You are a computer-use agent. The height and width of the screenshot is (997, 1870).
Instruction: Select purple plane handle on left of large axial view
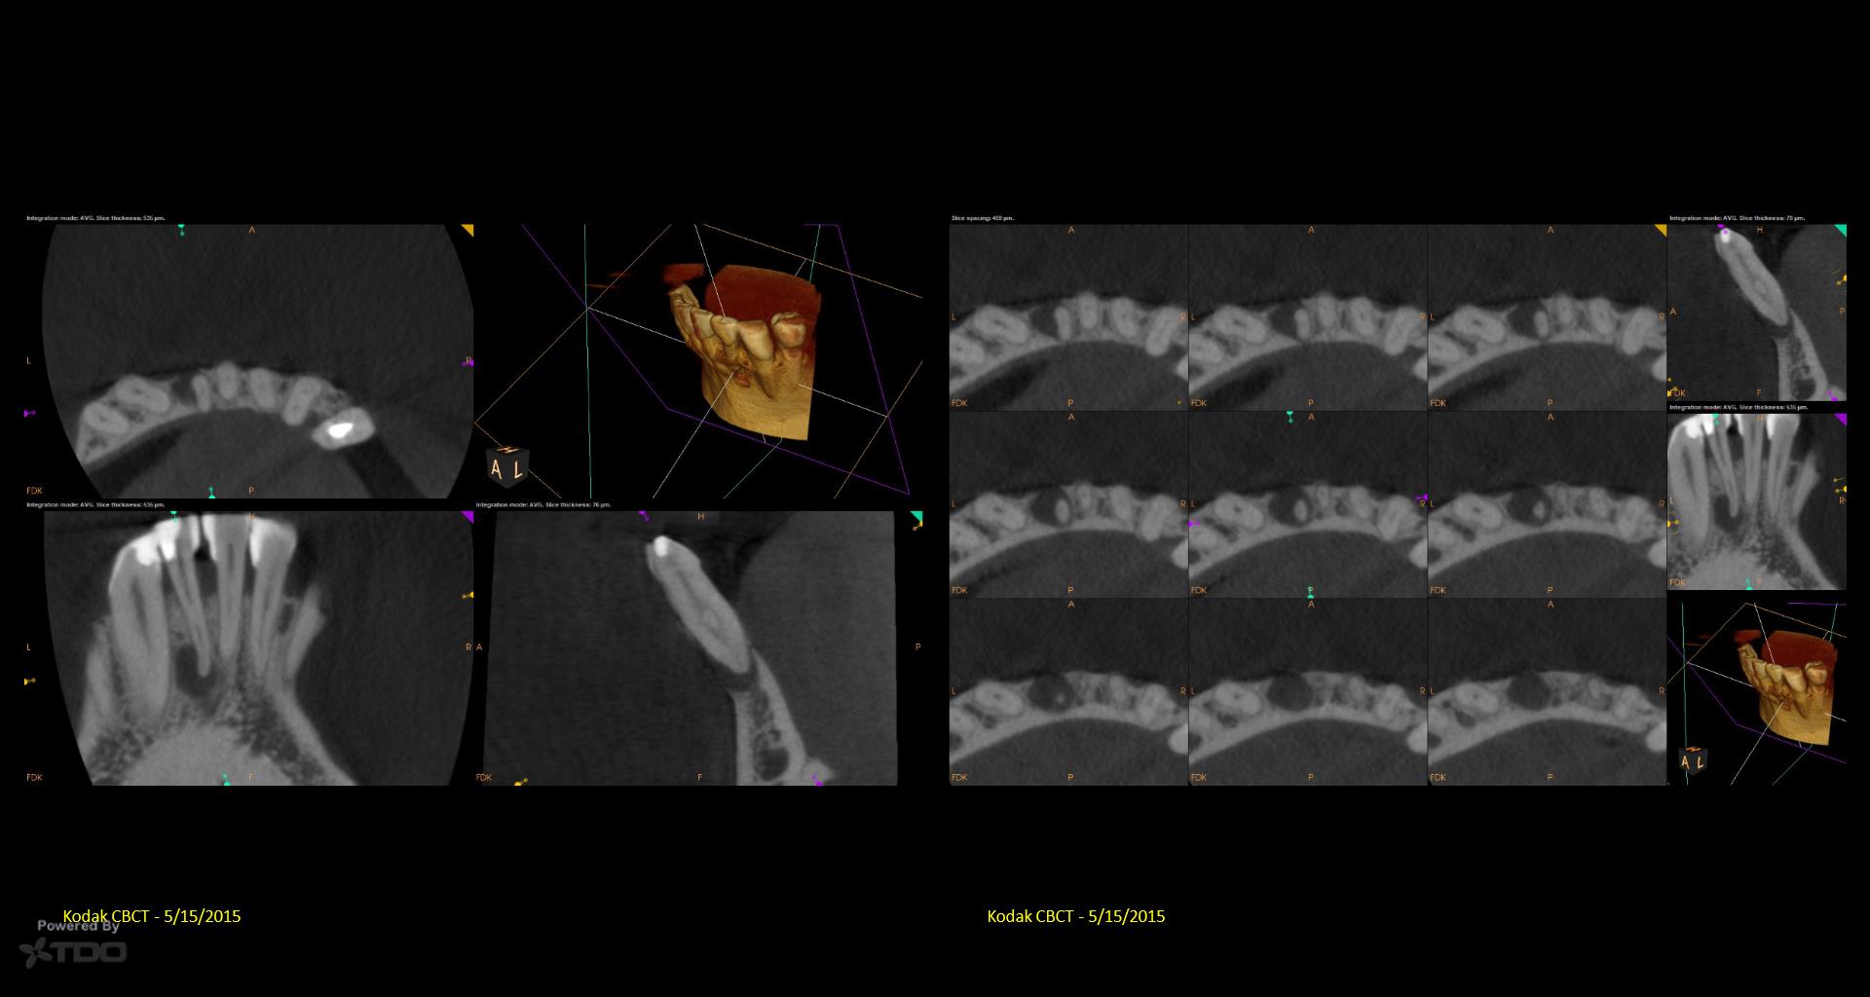click(x=29, y=413)
